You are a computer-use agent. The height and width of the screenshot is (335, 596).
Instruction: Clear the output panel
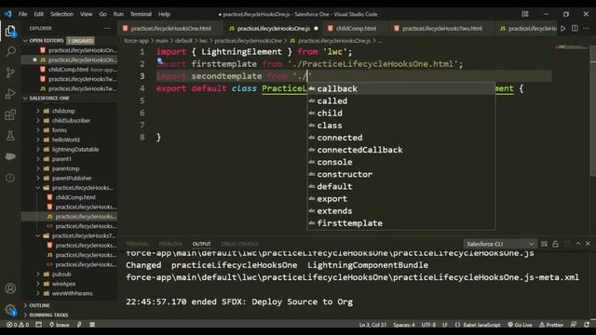coord(544,244)
